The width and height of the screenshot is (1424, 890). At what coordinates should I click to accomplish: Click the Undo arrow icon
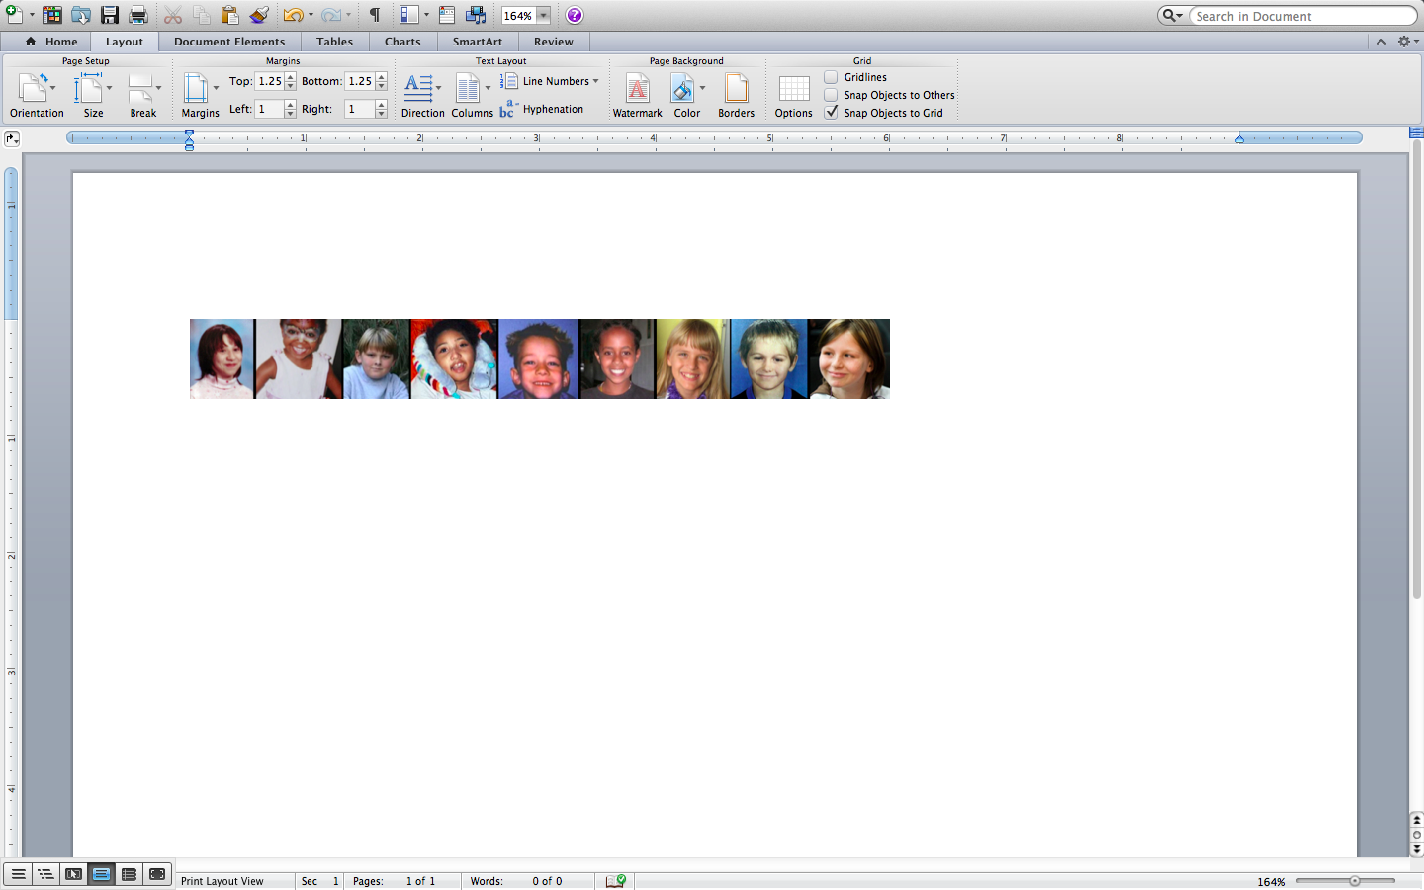tap(293, 15)
